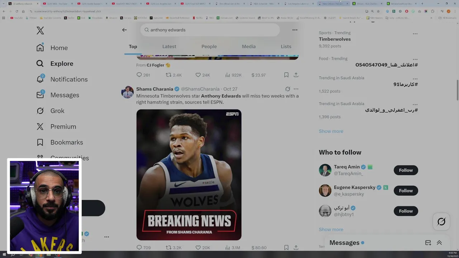Open options for the 1,396 posts trend
The image size is (459, 258).
(415, 105)
